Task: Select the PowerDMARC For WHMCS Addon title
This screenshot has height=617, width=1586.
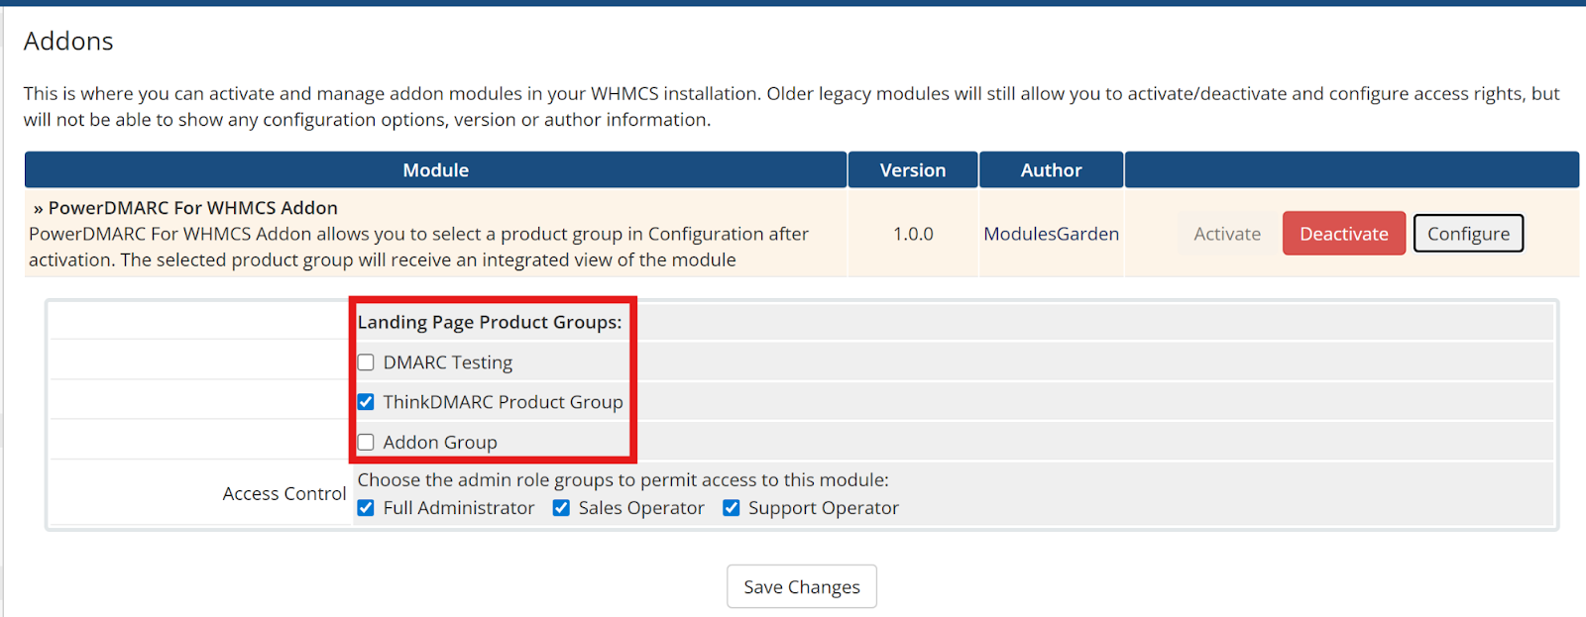Action: (193, 208)
